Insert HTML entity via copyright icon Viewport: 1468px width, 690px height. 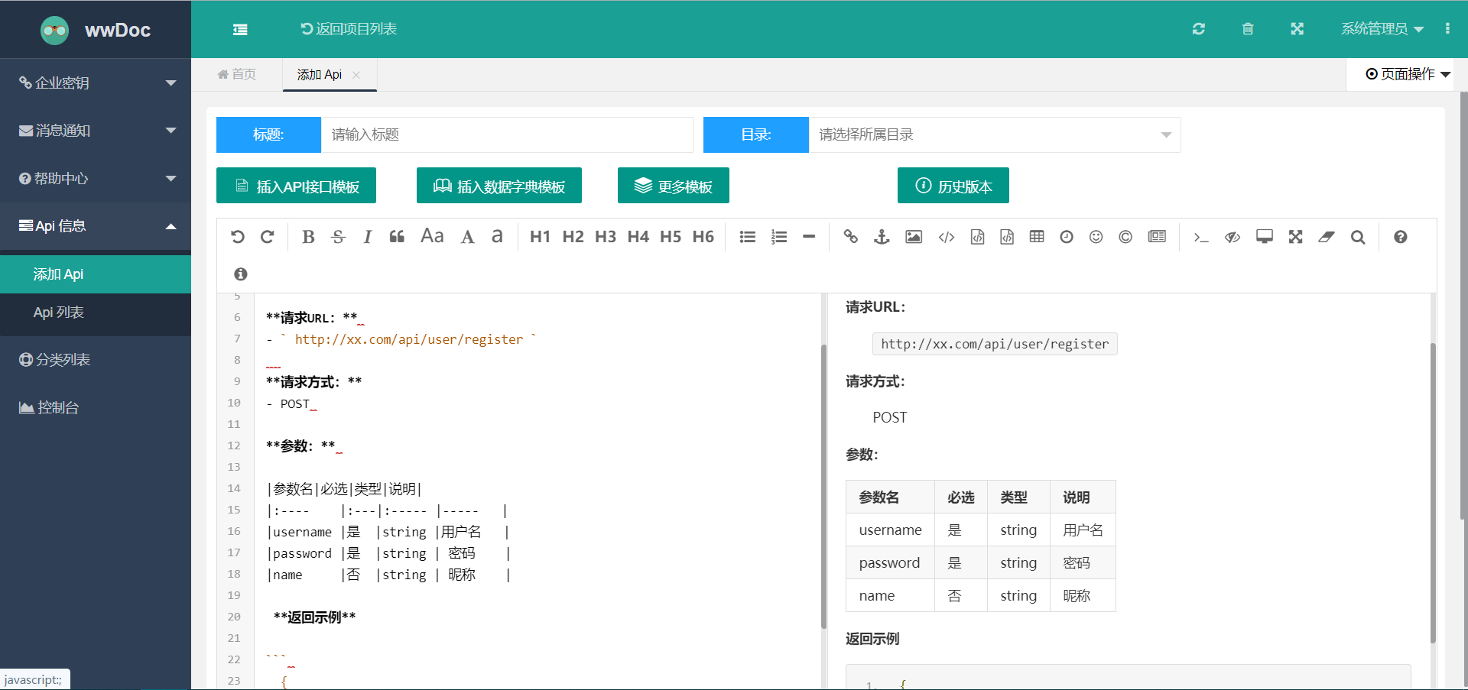1125,237
